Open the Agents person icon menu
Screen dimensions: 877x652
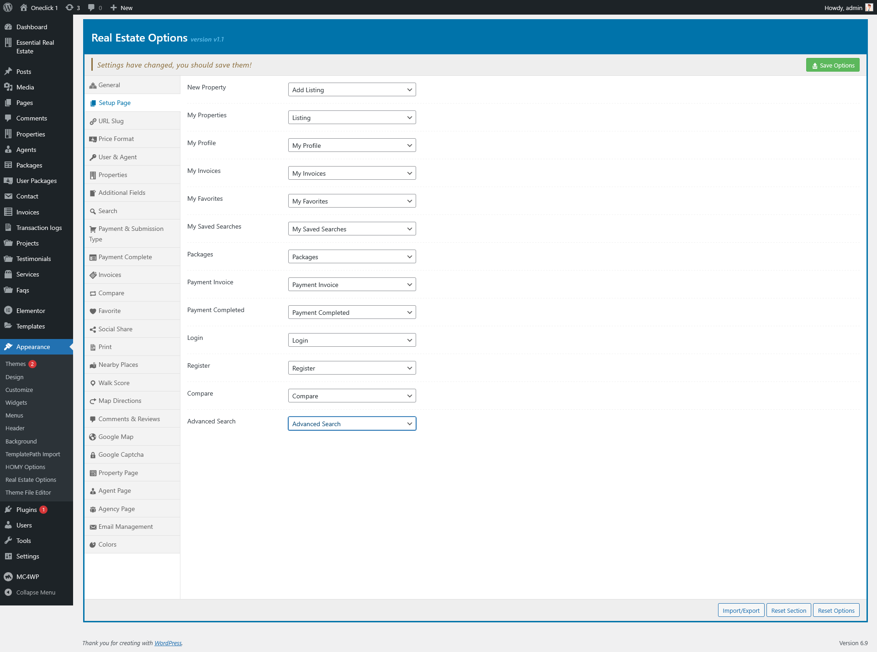(8, 150)
